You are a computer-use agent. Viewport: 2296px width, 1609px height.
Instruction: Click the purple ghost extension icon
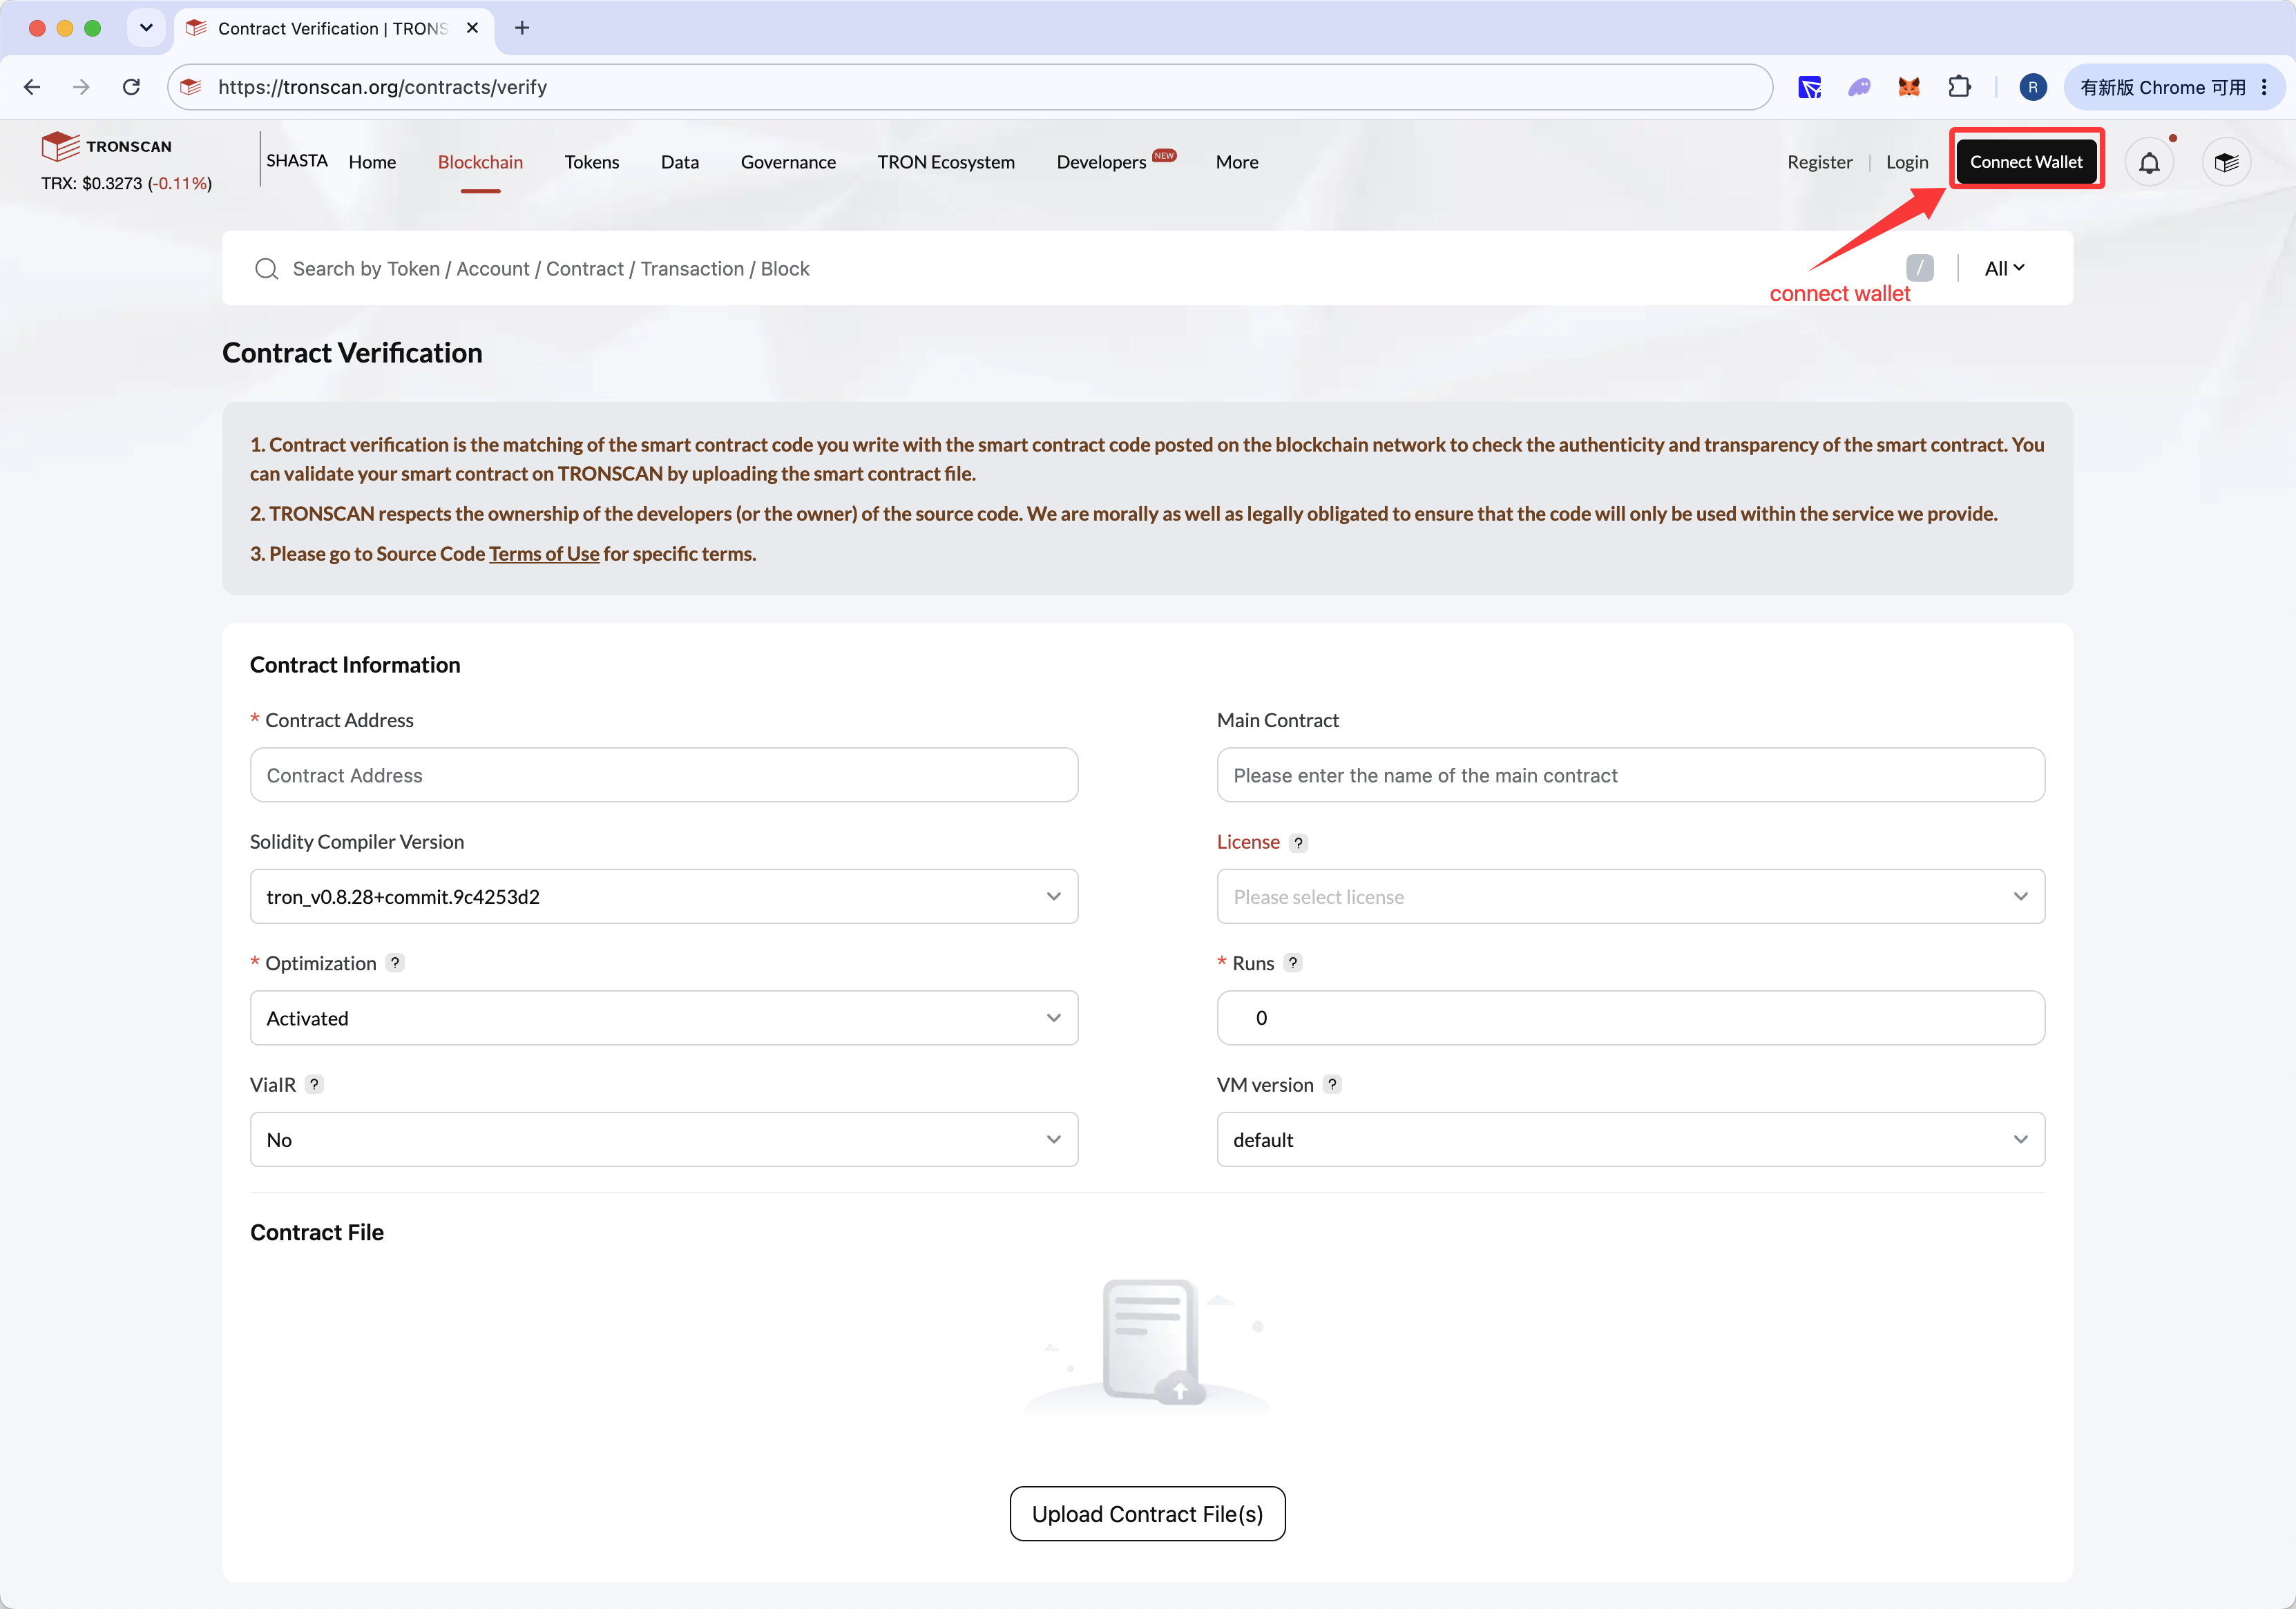pyautogui.click(x=1859, y=87)
